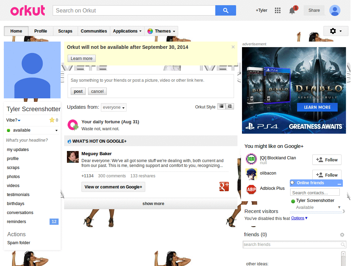Open videos in the sidebar
This screenshot has height=266, width=355.
[13, 186]
